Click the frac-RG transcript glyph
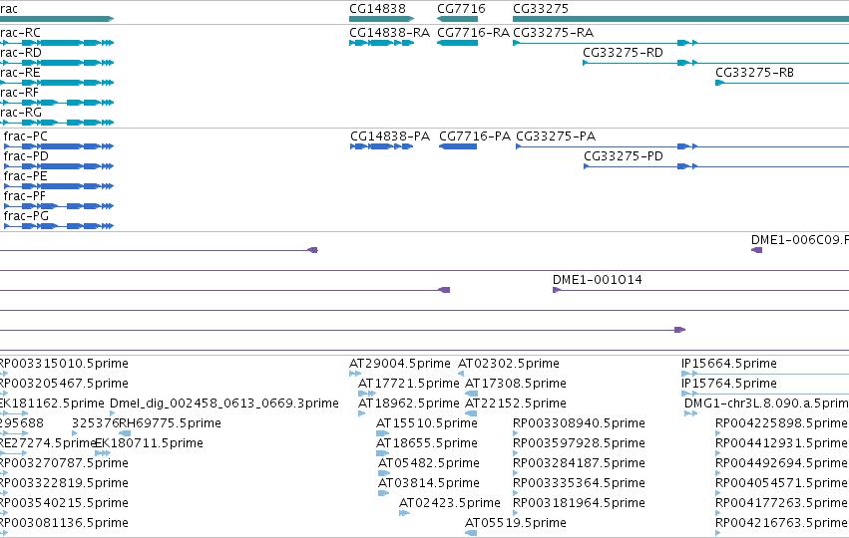Screen dimensions: 849x538 pyautogui.click(x=57, y=123)
